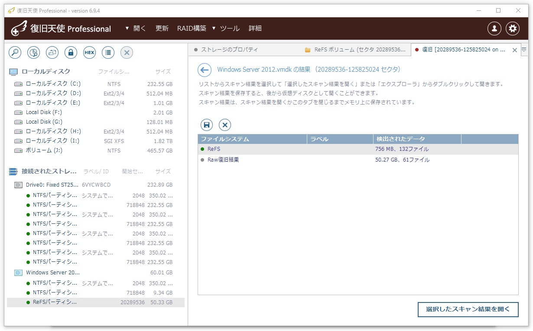Save scan result with floppy disk icon
The height and width of the screenshot is (331, 533).
pos(207,125)
